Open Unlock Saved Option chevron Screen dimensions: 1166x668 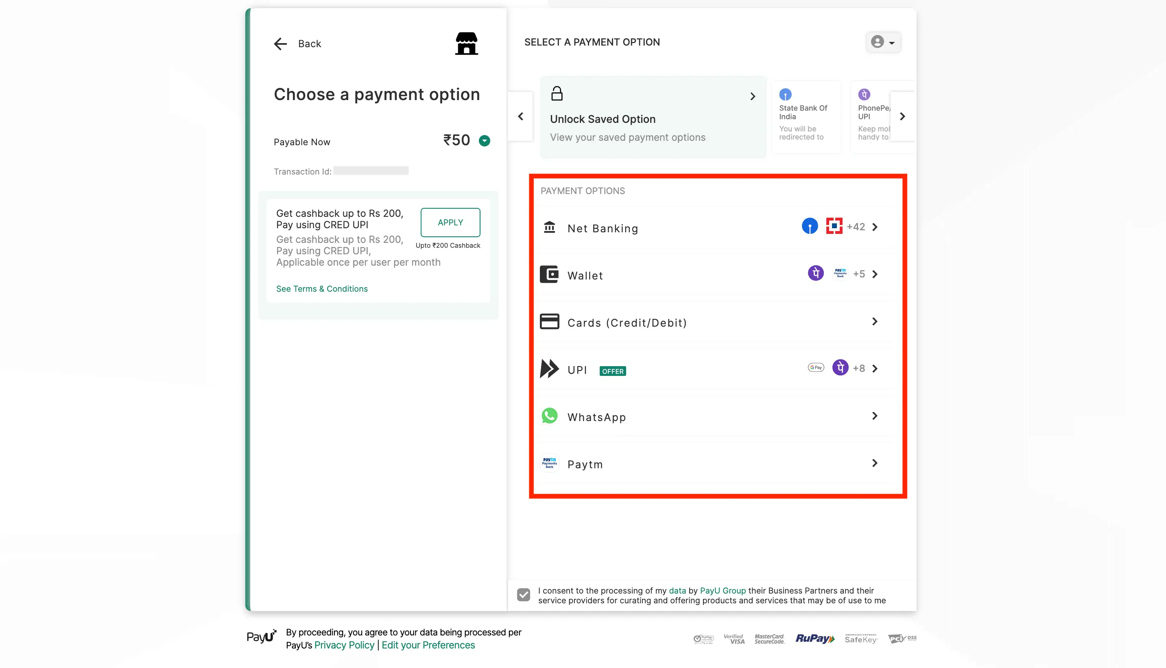(x=753, y=96)
